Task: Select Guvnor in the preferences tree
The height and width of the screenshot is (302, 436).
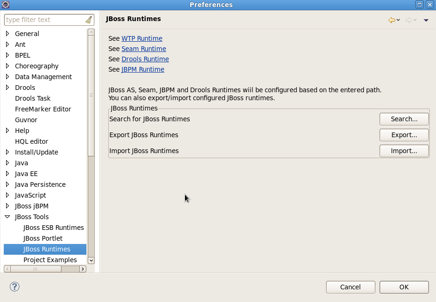Action: click(x=26, y=120)
